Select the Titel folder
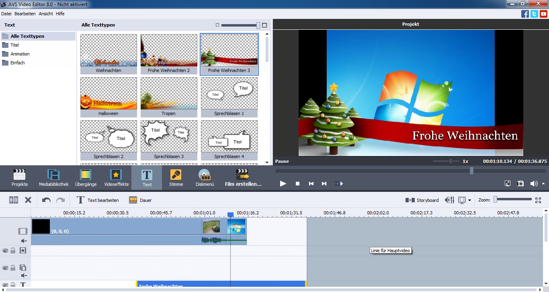 tap(38, 45)
